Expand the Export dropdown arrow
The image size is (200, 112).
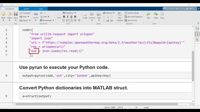point(30,20)
